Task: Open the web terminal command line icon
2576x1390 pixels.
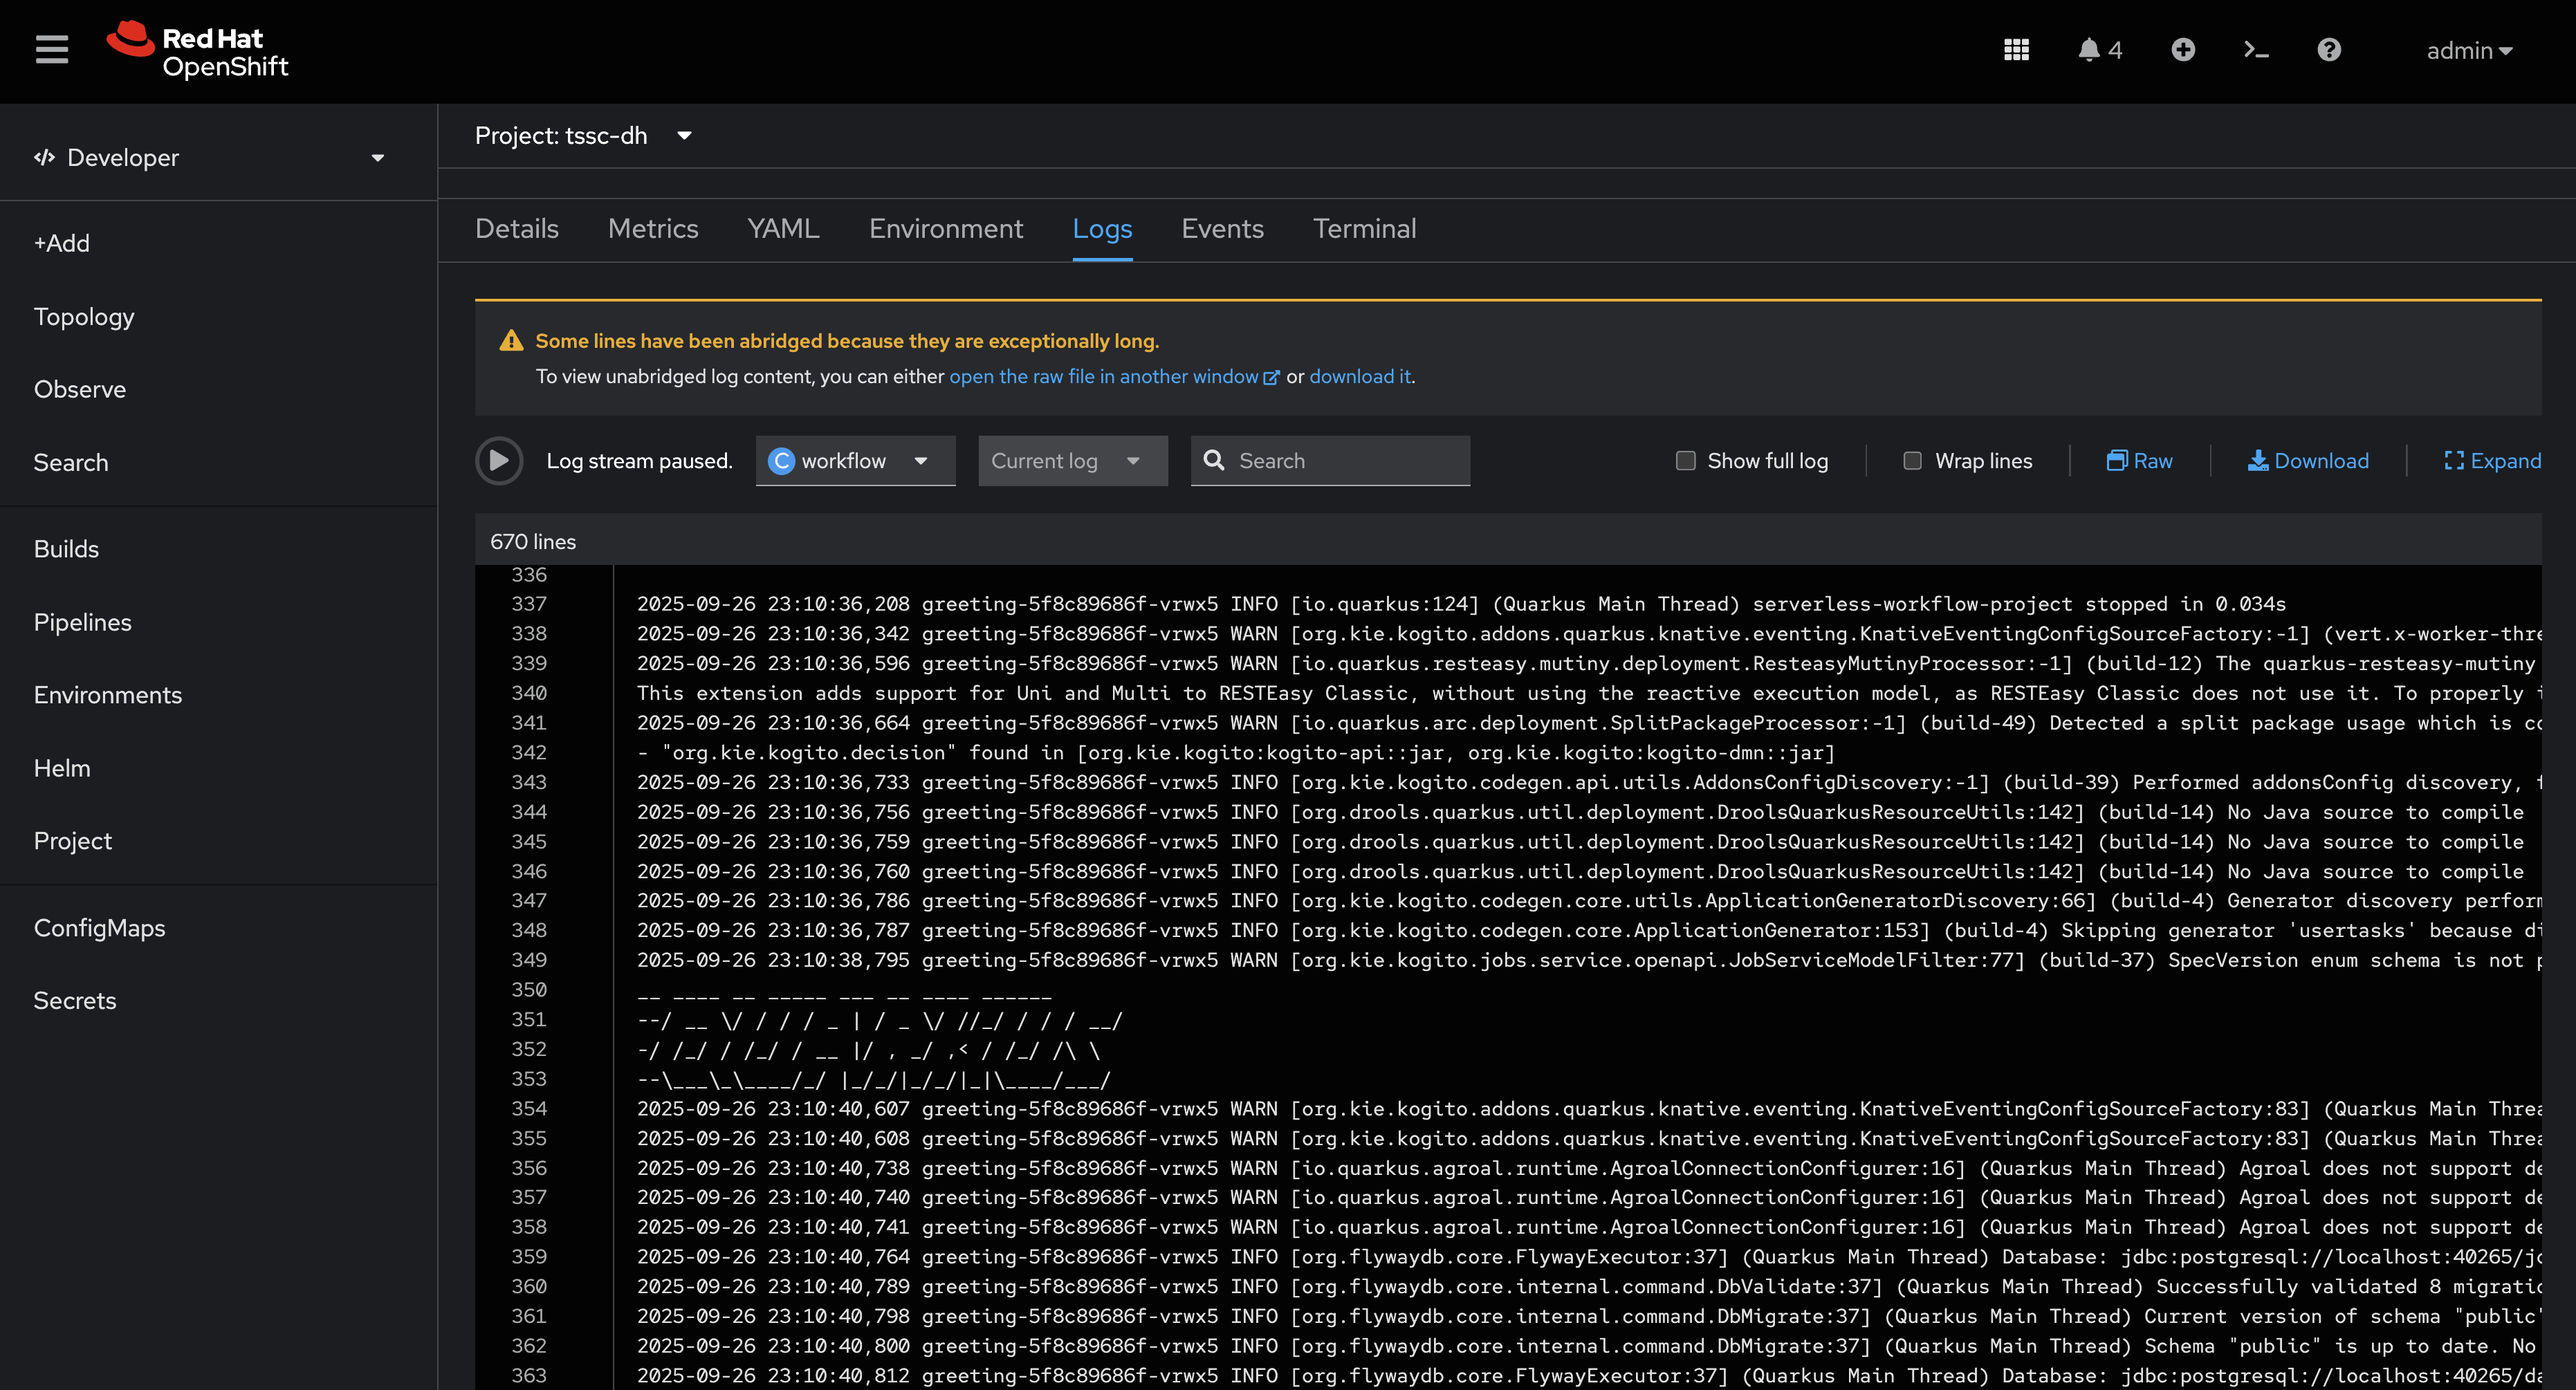Action: [x=2256, y=50]
